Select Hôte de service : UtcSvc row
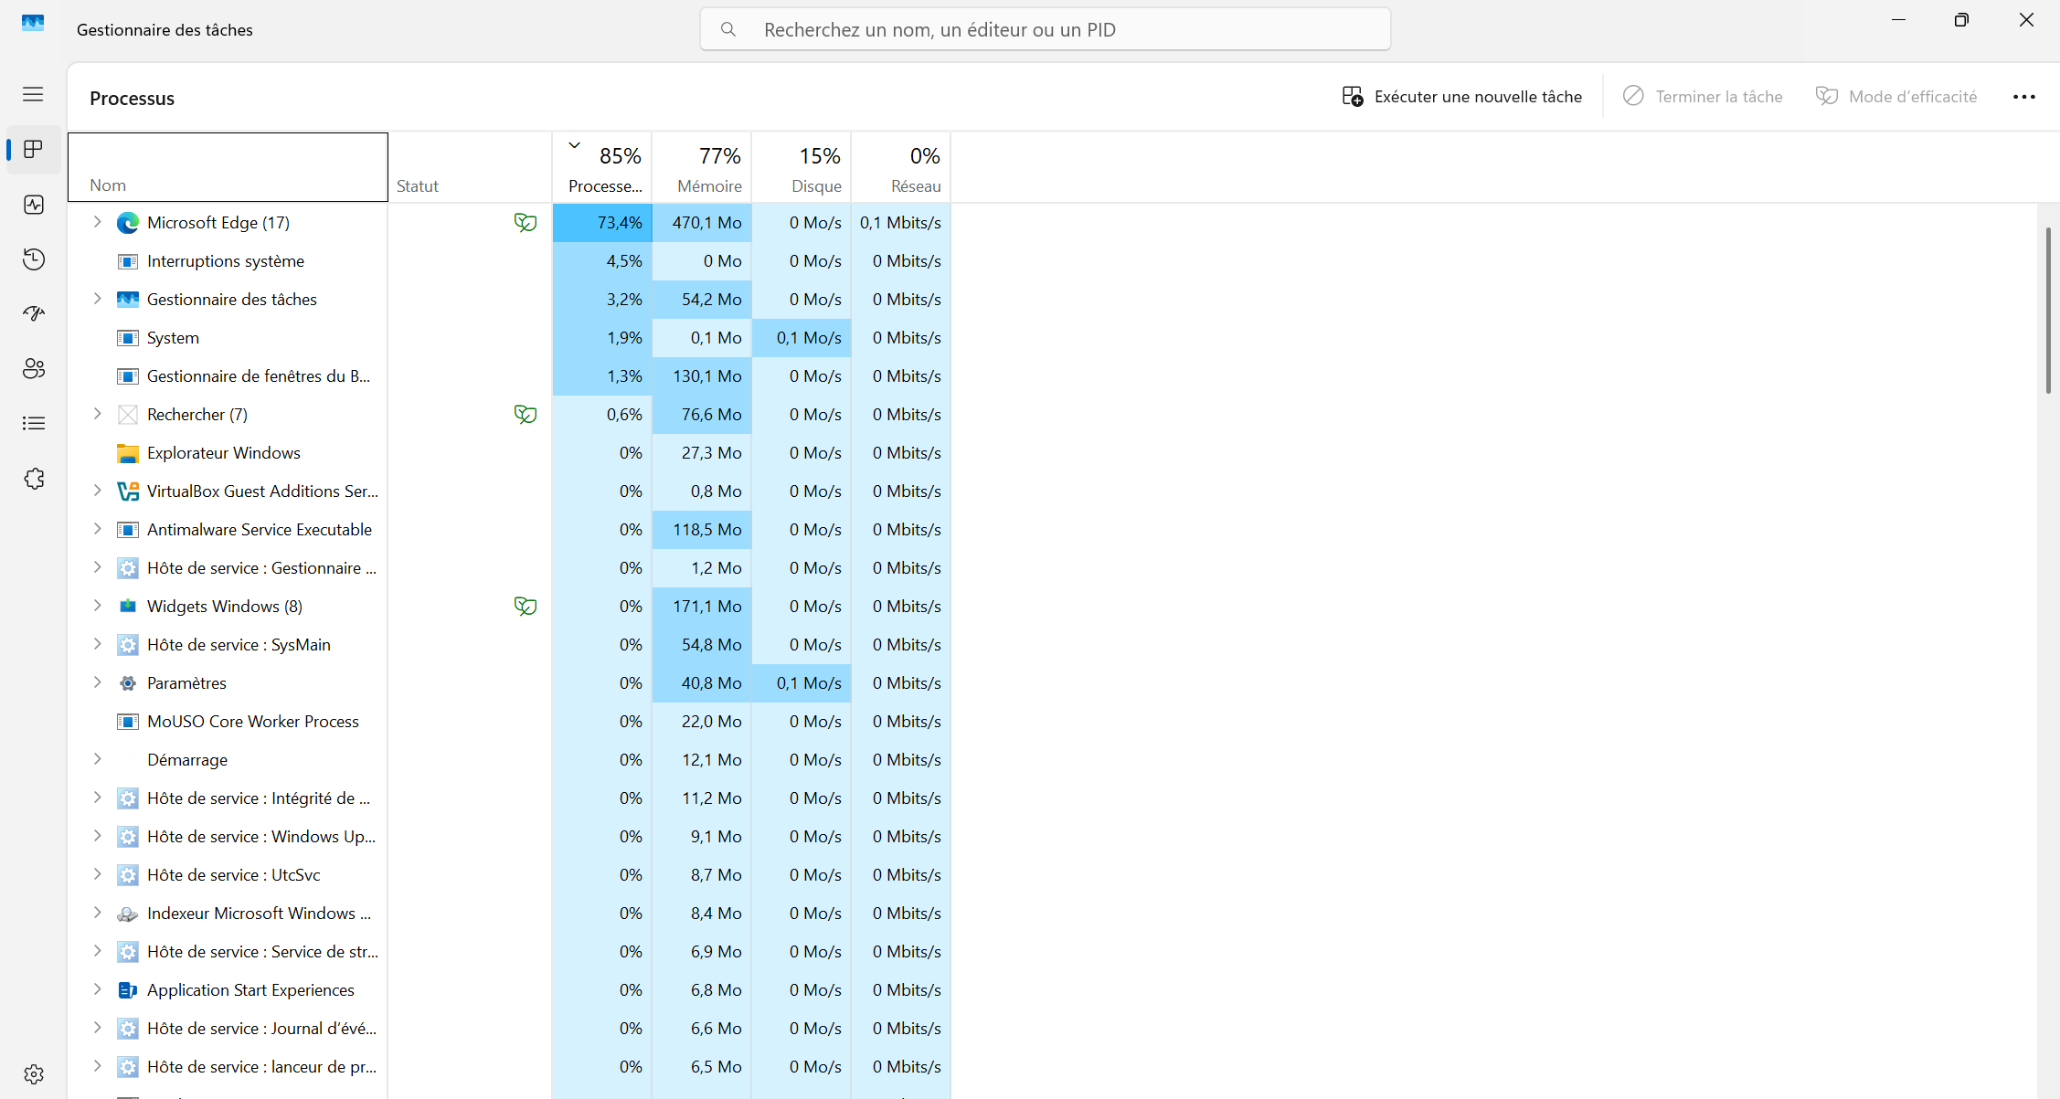Screen dimensions: 2060x1099 pos(510,875)
